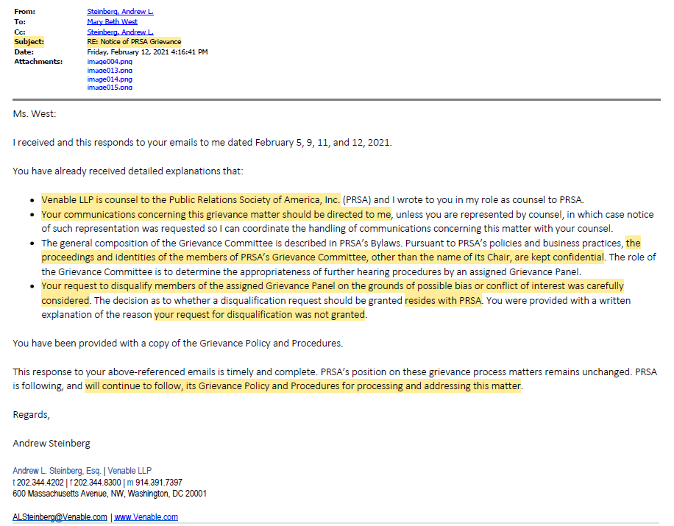Open sender Steinberg, Andrew L. in From field

(x=120, y=12)
